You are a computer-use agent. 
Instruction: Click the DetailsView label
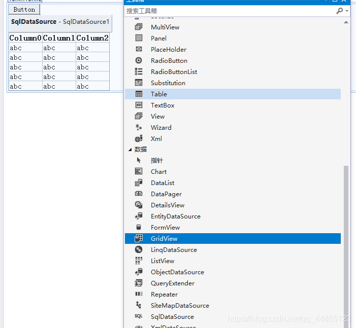(x=168, y=205)
